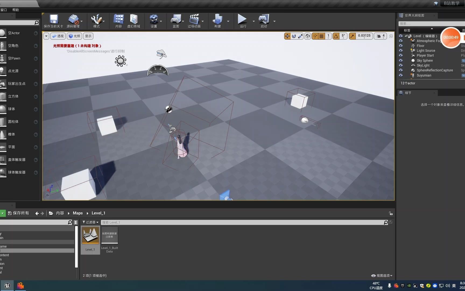The width and height of the screenshot is (465, 291).
Task: Open the 透视 (Perspective) viewport dropdown
Action: (58, 36)
